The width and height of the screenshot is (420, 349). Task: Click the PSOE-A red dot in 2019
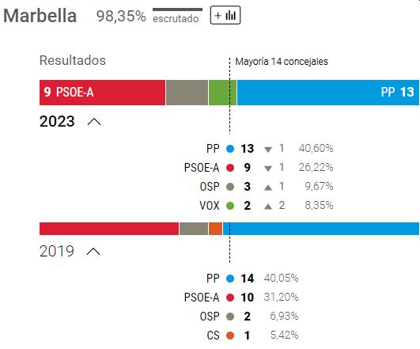[230, 298]
